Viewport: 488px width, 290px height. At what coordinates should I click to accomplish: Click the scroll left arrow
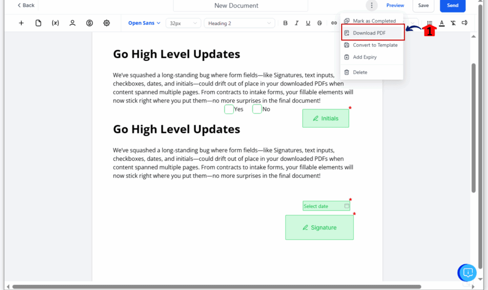(x=8, y=287)
